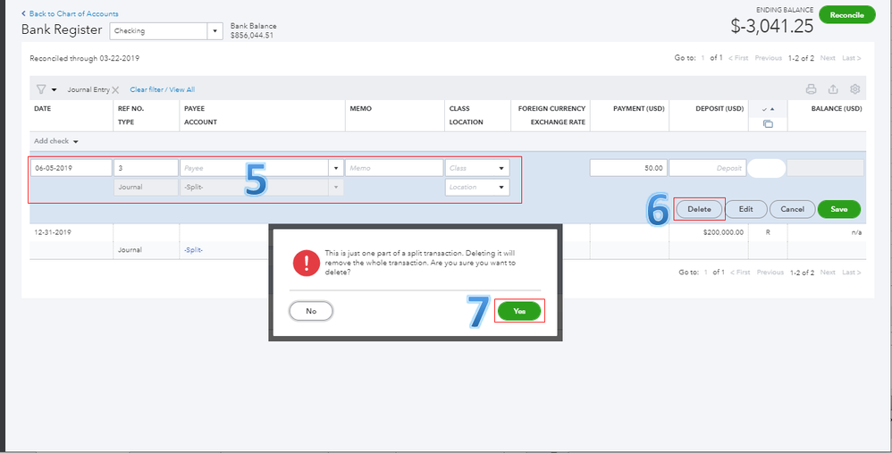Screen dimensions: 892x453
Task: Click the red exclamation warning icon
Action: click(x=306, y=263)
